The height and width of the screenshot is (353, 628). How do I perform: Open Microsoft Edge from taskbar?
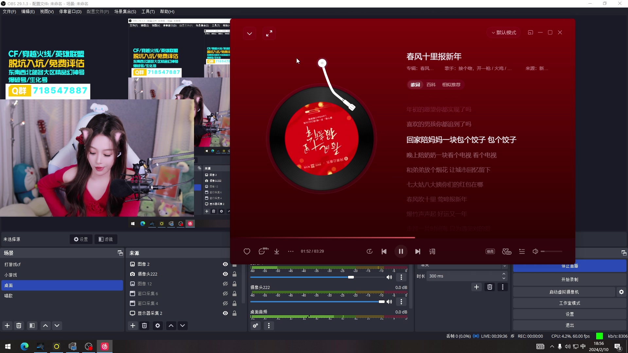[x=25, y=346]
